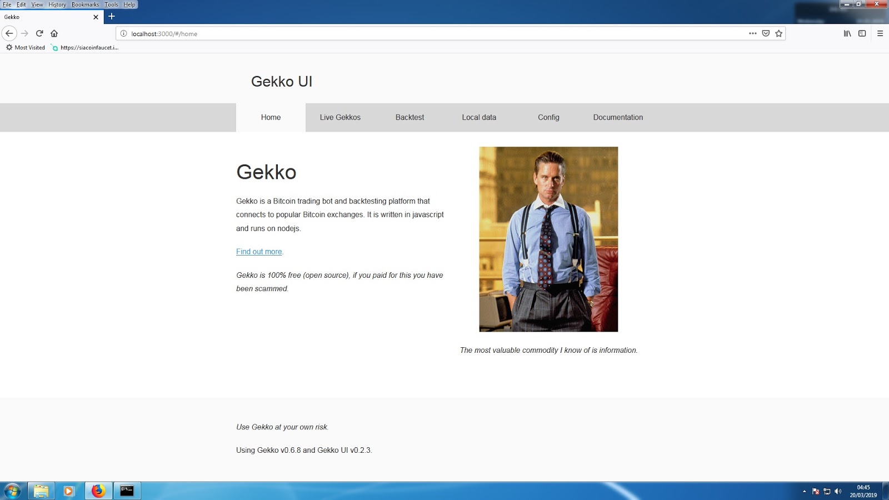889x500 pixels.
Task: Reload the current page
Action: [x=39, y=33]
